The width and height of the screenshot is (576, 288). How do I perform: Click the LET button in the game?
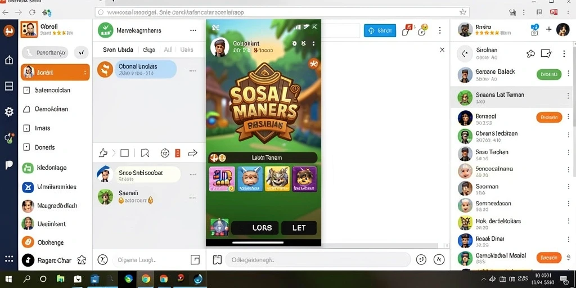tap(299, 228)
